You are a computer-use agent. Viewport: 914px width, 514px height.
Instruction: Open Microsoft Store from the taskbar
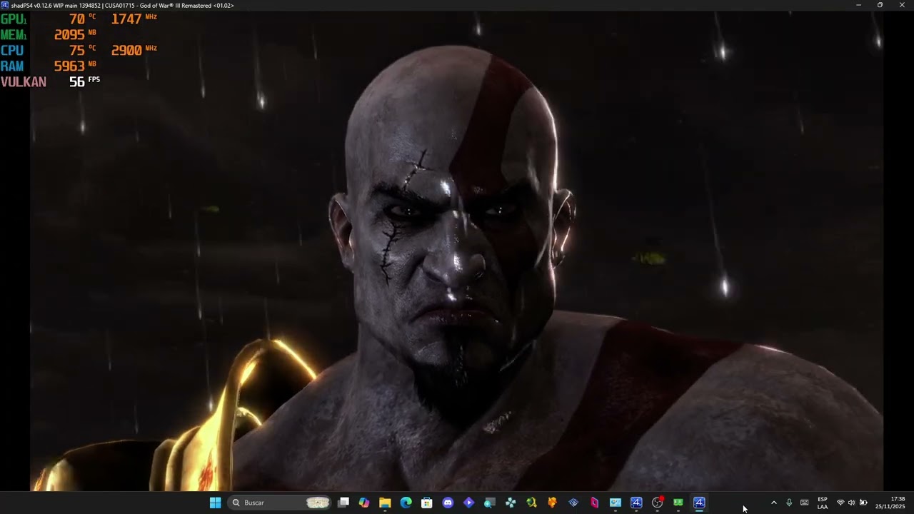[x=427, y=503]
